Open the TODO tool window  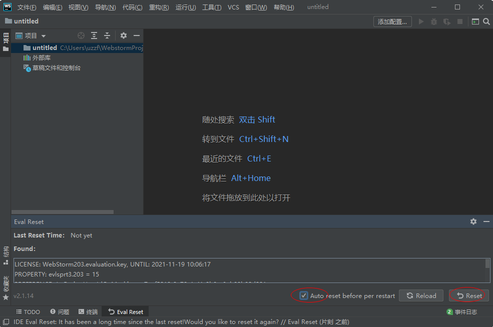pyautogui.click(x=28, y=312)
